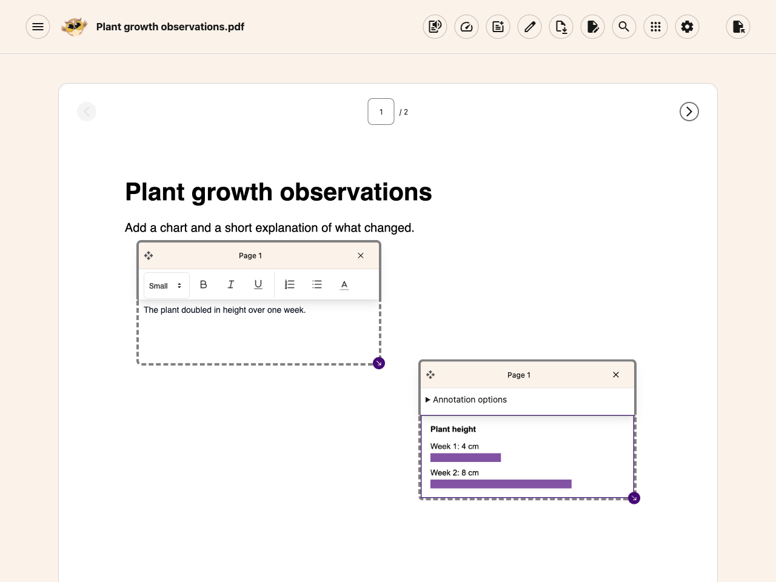Open the text color picker

pos(344,284)
